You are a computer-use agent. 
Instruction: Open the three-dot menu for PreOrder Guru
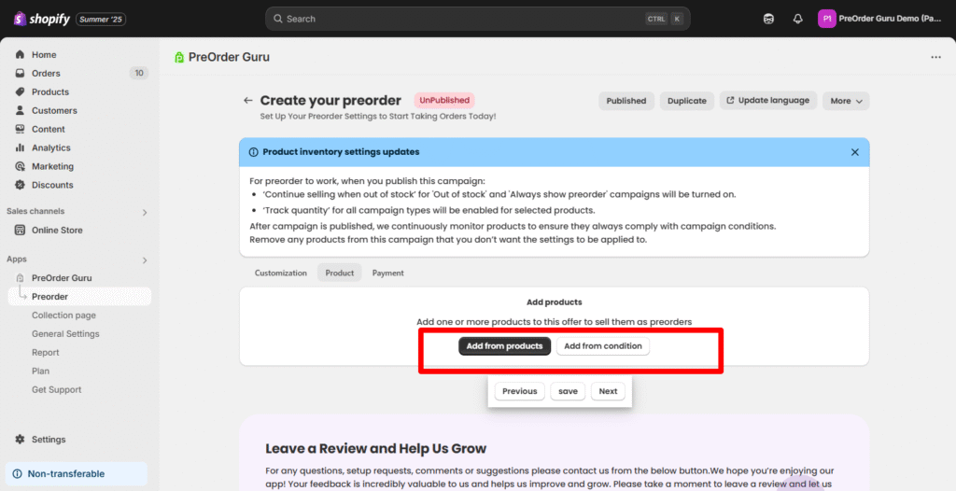click(x=935, y=57)
